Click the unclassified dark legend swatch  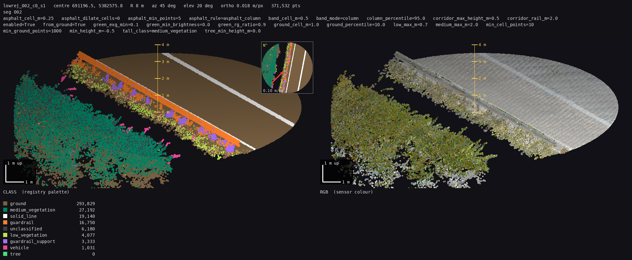tap(5, 229)
